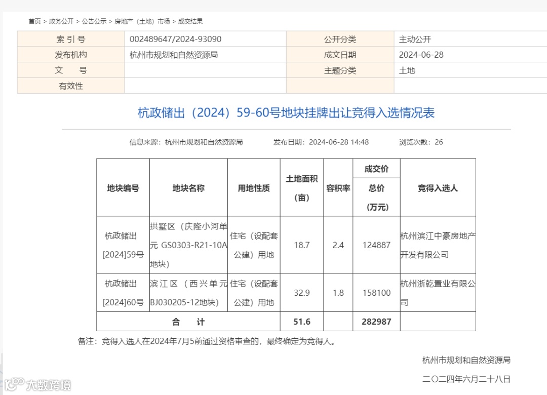The image size is (547, 395).
Task: Select the 土地面积（亩）column header
Action: [302, 188]
